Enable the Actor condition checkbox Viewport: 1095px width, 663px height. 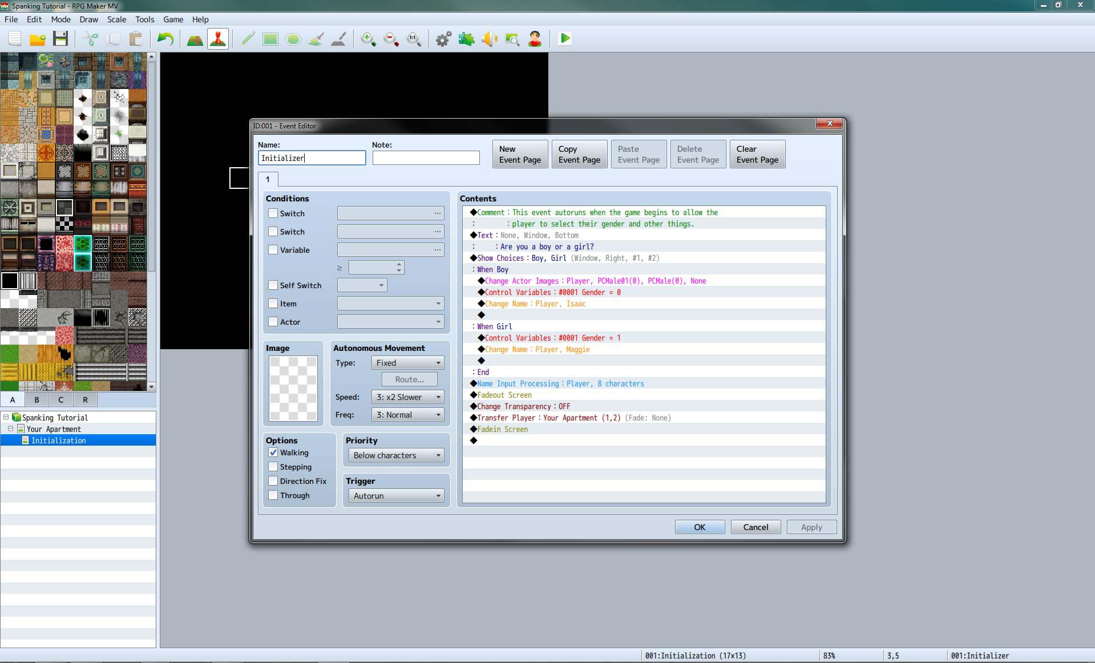[273, 322]
